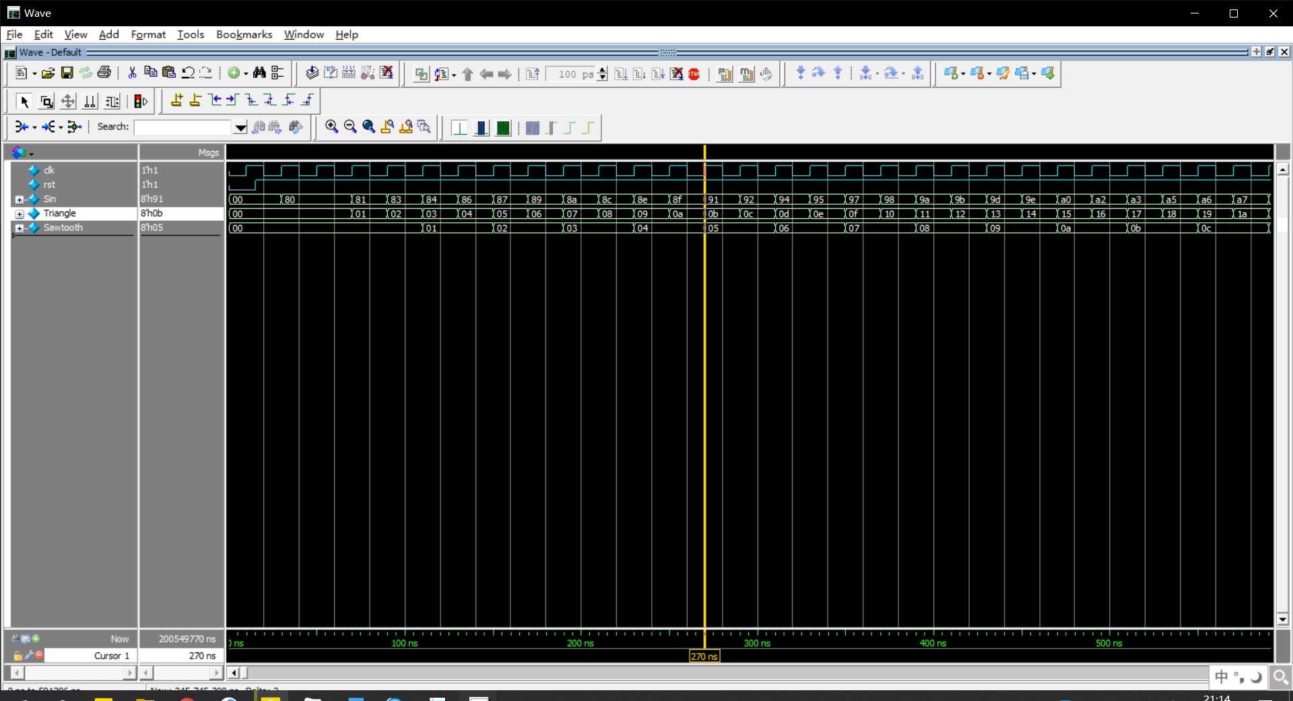Click the Msgs column header

pos(181,153)
